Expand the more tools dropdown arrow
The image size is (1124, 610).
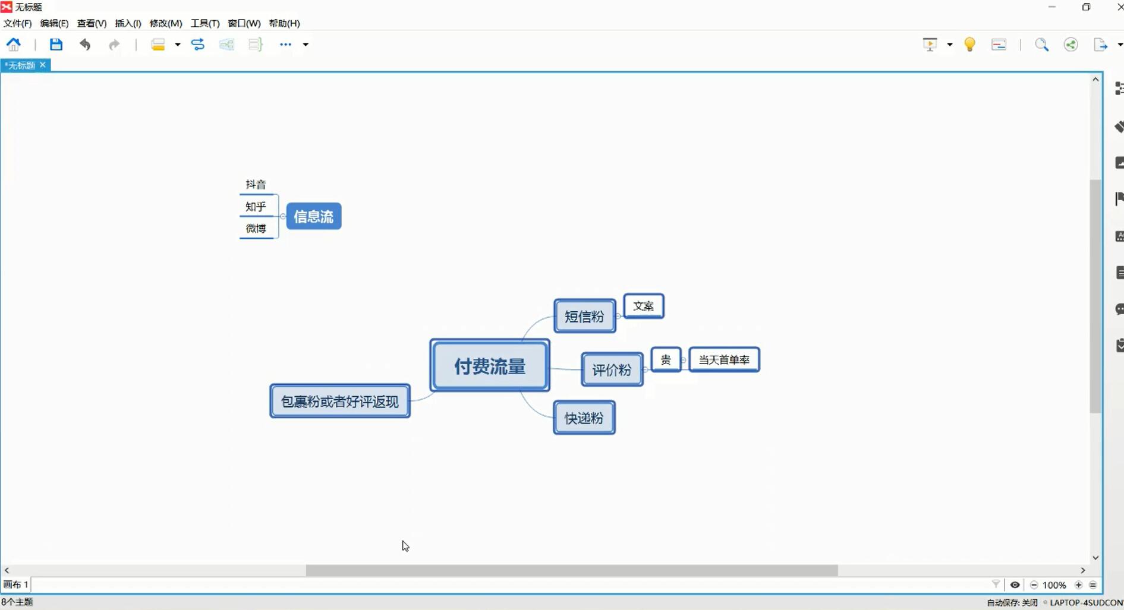306,45
